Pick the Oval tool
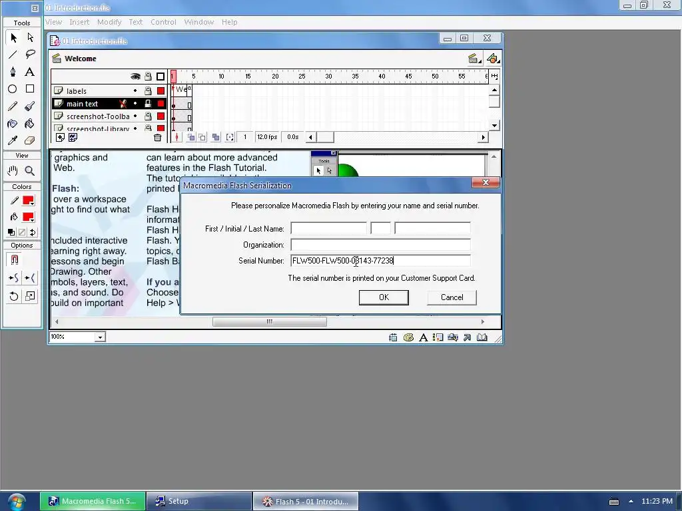This screenshot has width=682, height=511. pyautogui.click(x=13, y=89)
